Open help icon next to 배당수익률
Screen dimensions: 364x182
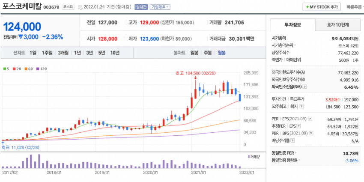[x=293, y=140]
